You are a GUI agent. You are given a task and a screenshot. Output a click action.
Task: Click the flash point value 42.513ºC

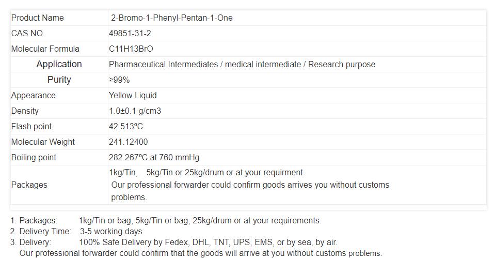pos(125,127)
